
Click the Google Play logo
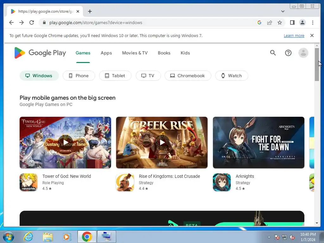click(40, 53)
